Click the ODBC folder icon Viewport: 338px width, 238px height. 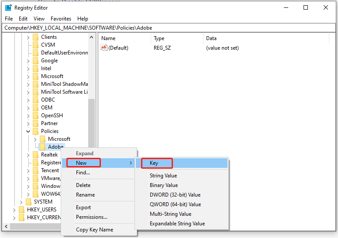click(x=35, y=100)
